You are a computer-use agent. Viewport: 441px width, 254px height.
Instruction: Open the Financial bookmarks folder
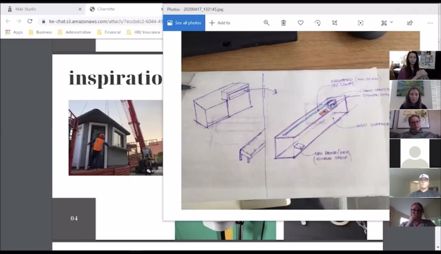tap(109, 32)
